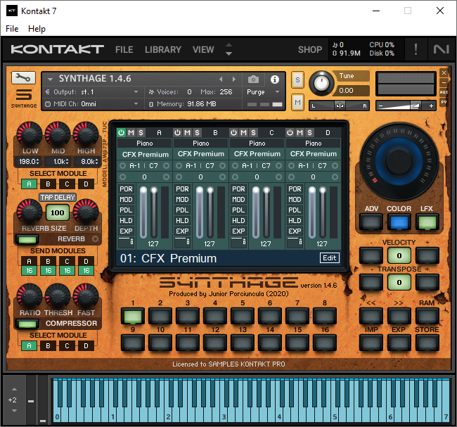
Task: Open the Purge dropdown menu
Action: 264,92
